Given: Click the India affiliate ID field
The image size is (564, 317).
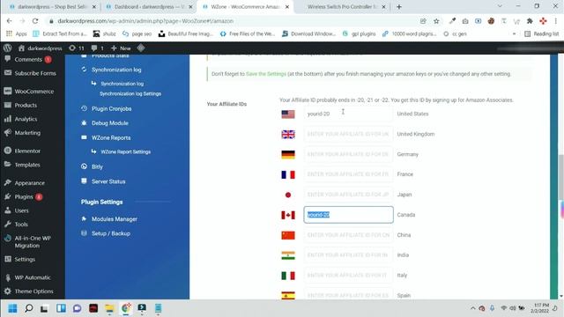Looking at the screenshot, I should (348, 254).
